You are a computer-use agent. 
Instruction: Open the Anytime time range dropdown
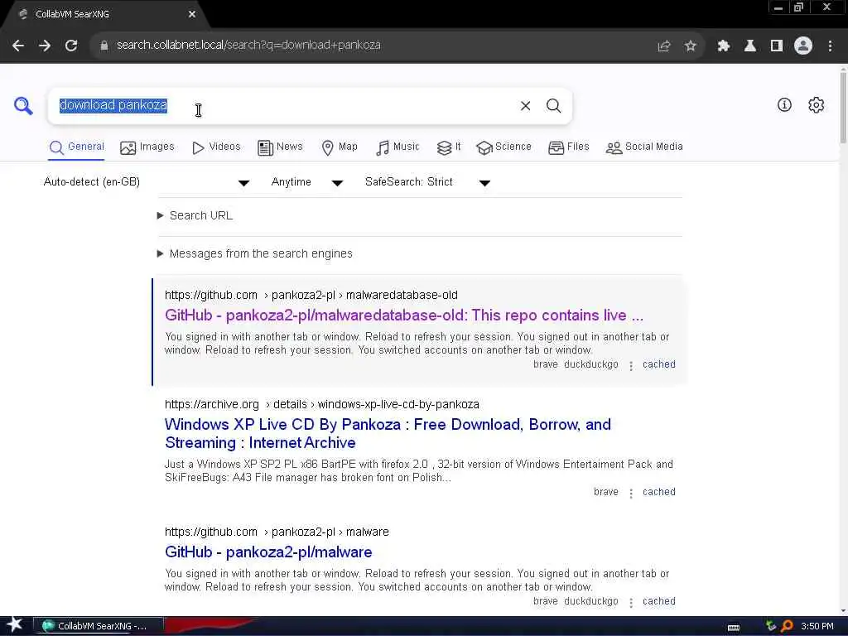pos(306,182)
